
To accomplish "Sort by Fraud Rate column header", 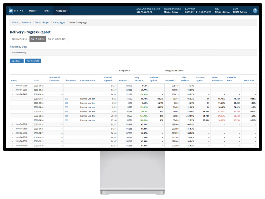I will pyautogui.click(x=249, y=80).
